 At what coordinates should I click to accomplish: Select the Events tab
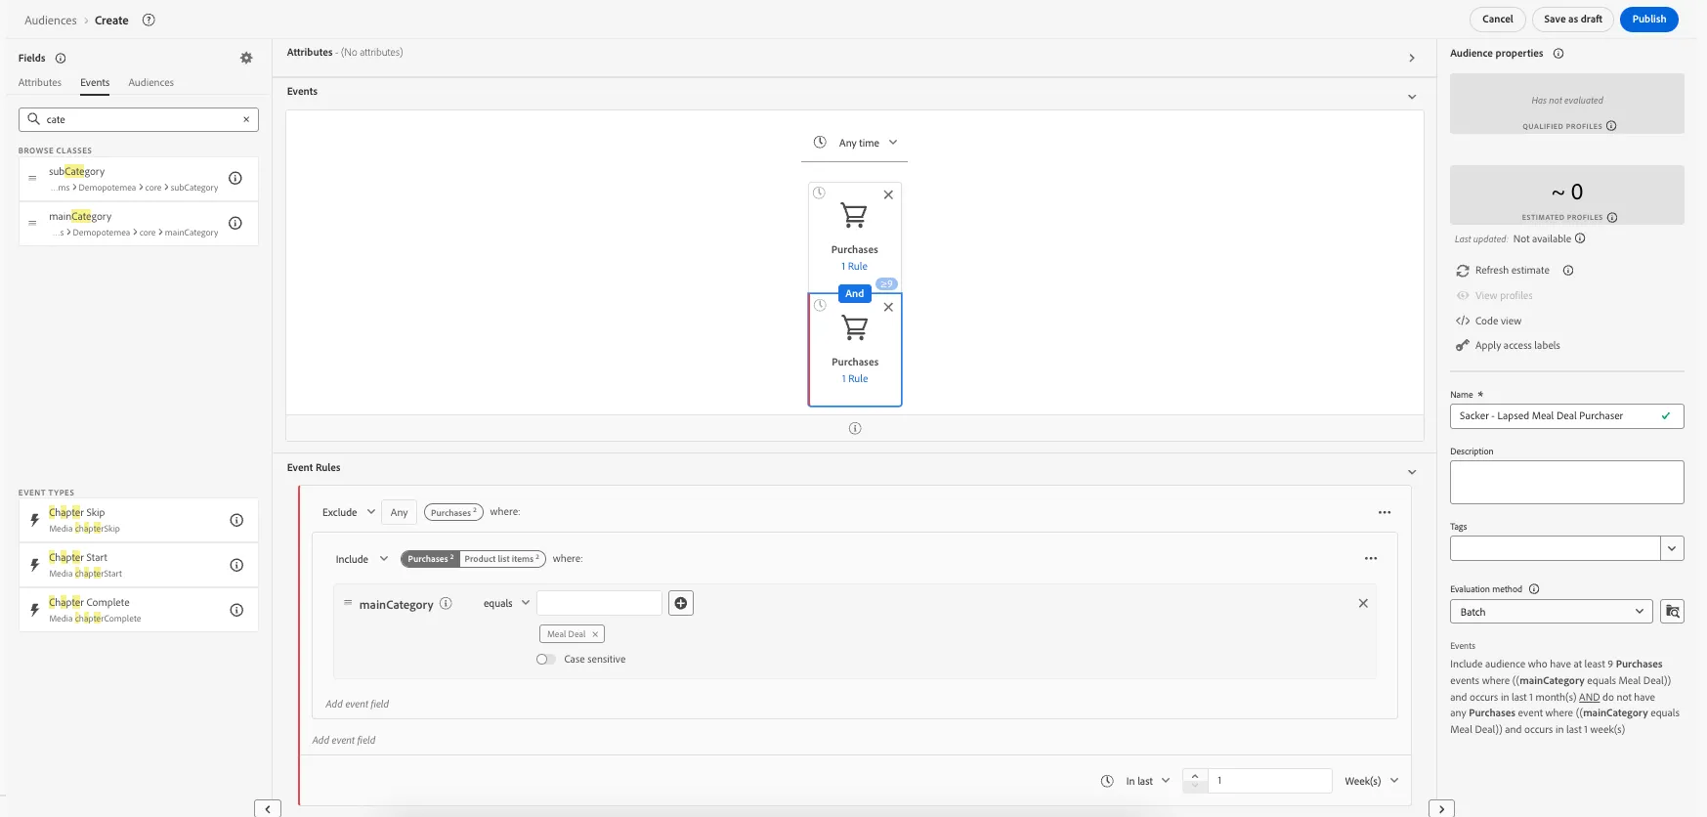pos(95,83)
